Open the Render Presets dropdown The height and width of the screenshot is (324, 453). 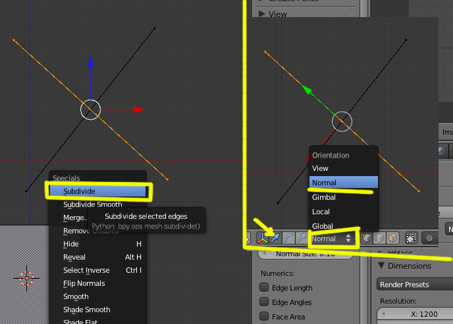click(415, 285)
